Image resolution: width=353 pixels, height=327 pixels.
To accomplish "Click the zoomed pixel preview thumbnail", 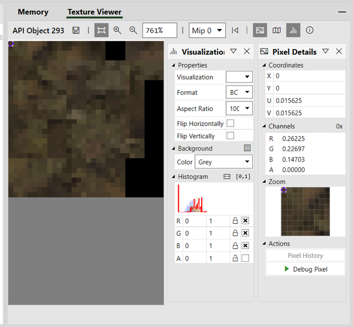I will pyautogui.click(x=305, y=211).
